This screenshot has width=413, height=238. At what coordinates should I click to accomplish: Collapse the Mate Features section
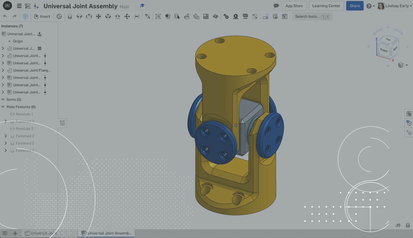click(x=3, y=107)
